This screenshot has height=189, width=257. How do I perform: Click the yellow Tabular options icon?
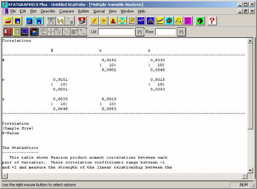(x=16, y=32)
